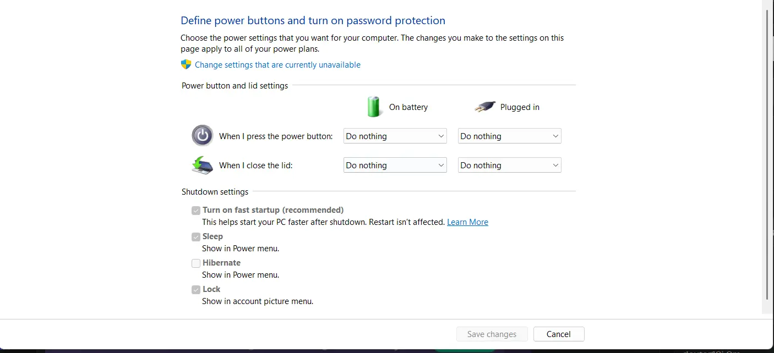Open close lid Plugged in dropdown
774x353 pixels.
point(510,165)
